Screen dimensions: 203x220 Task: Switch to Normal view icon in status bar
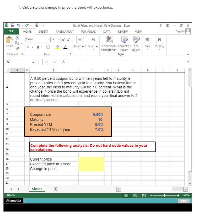(x=126, y=195)
